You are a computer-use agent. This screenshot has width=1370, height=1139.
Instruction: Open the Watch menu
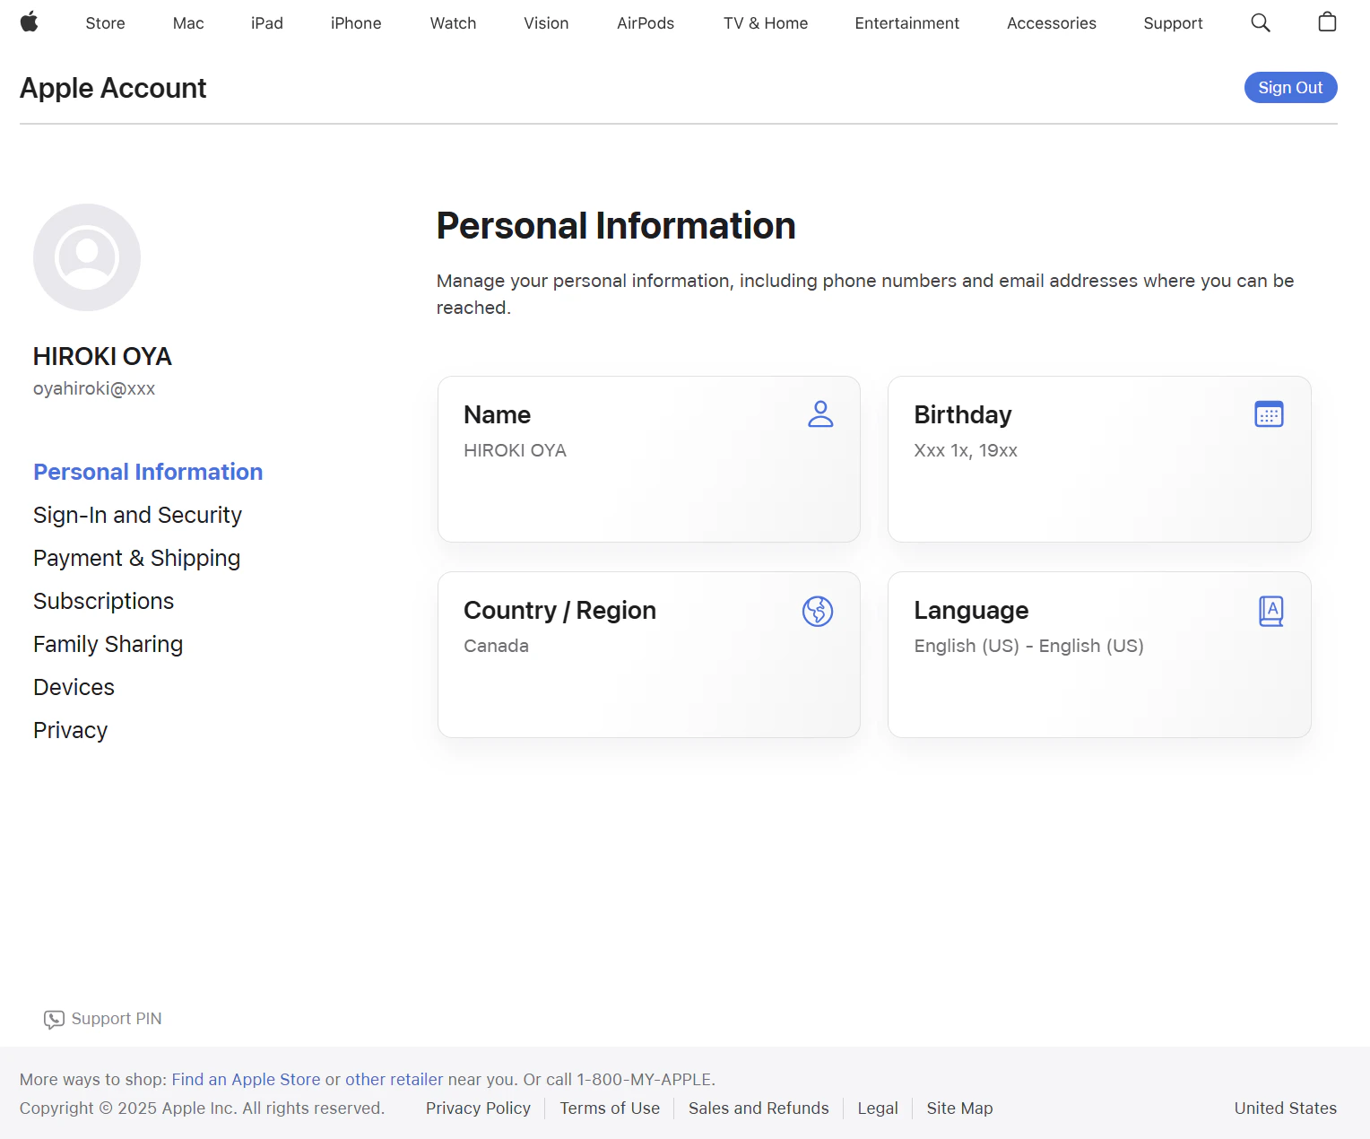453,23
